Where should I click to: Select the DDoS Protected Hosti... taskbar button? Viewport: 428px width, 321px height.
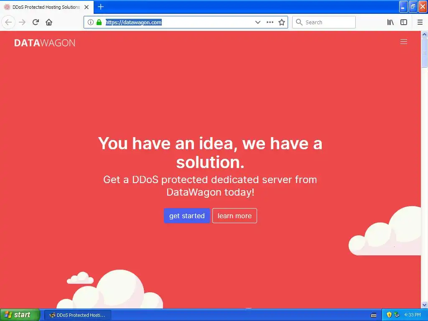click(77, 315)
